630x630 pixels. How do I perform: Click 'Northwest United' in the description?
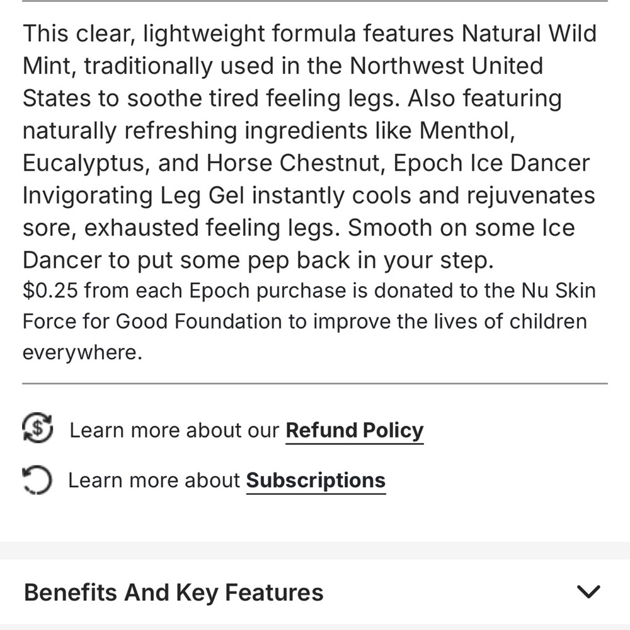coord(446,66)
